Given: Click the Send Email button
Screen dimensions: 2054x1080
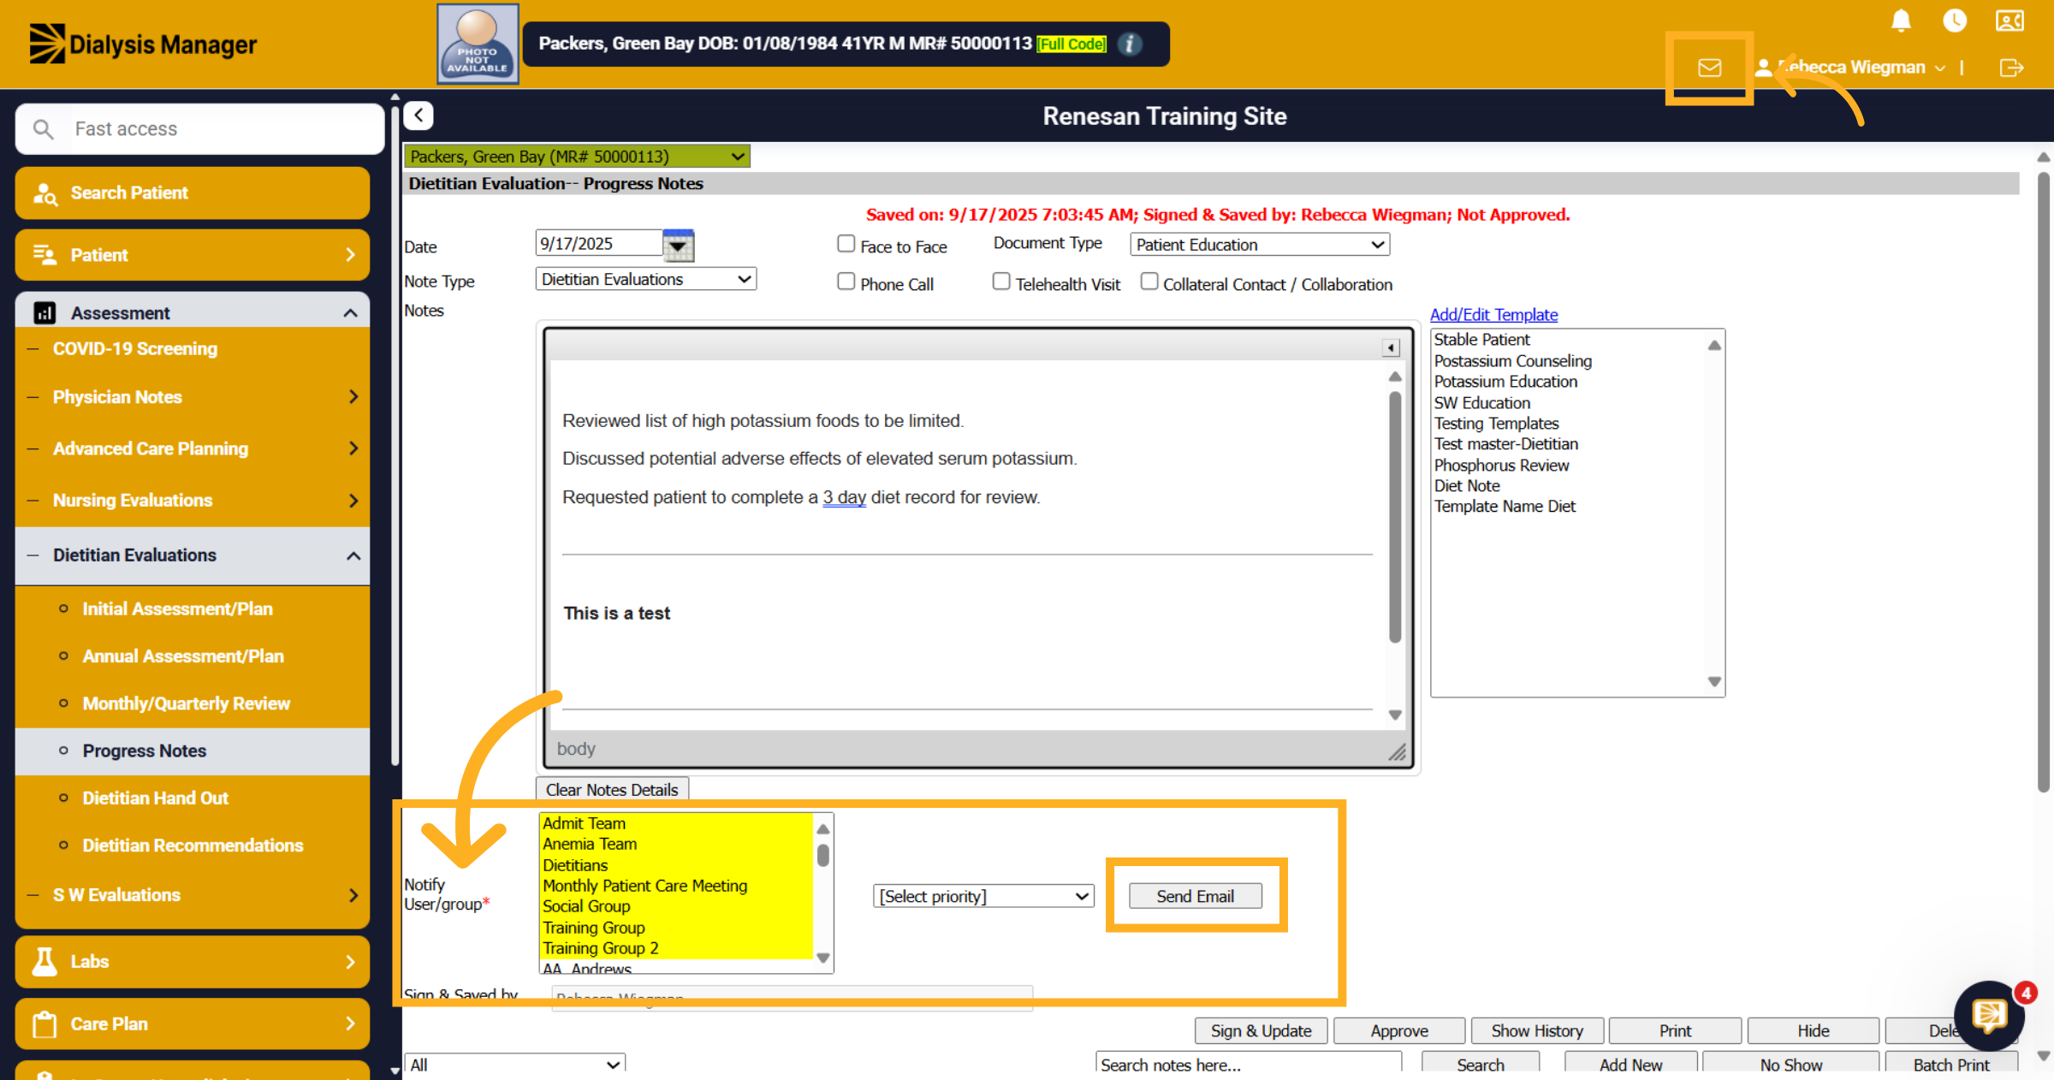Looking at the screenshot, I should (x=1195, y=896).
